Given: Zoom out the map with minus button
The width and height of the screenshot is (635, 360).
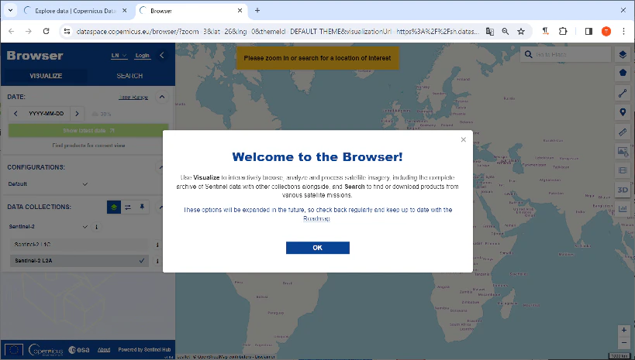Looking at the screenshot, I should [624, 342].
